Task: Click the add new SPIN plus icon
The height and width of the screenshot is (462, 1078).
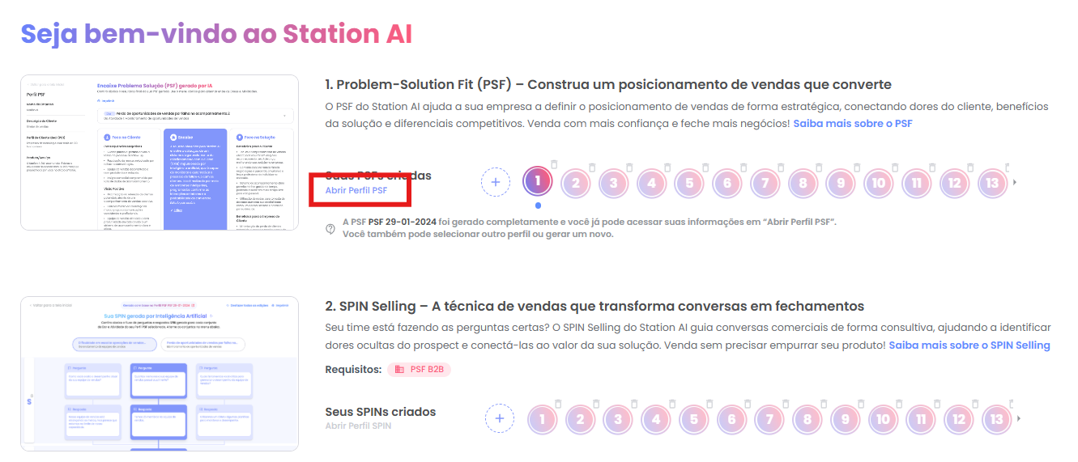Action: pos(500,418)
